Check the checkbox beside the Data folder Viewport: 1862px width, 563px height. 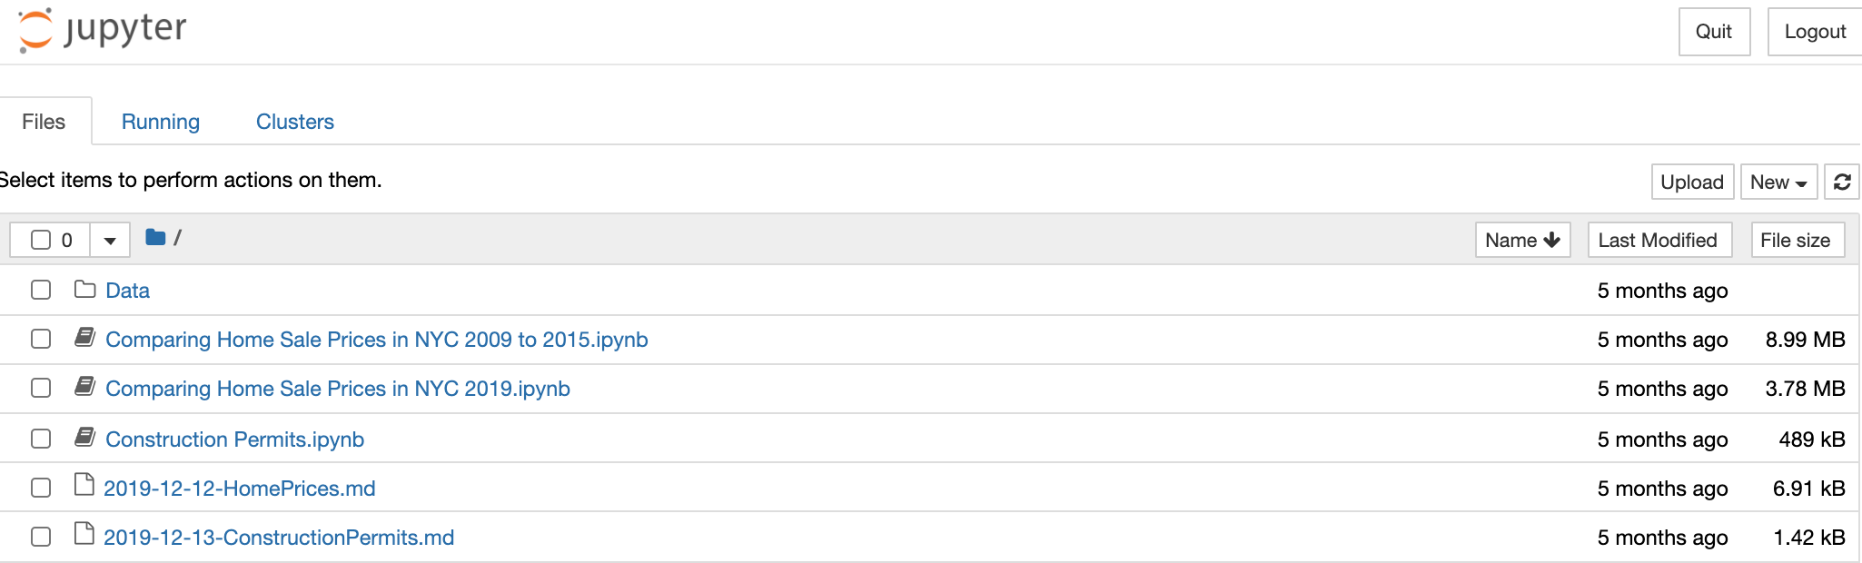[x=40, y=290]
